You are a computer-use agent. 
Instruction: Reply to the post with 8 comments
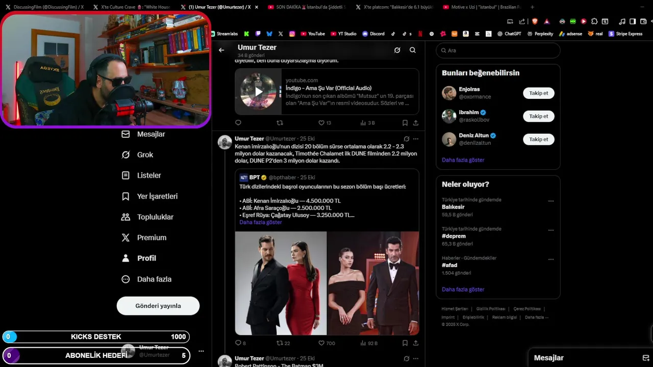(240, 343)
